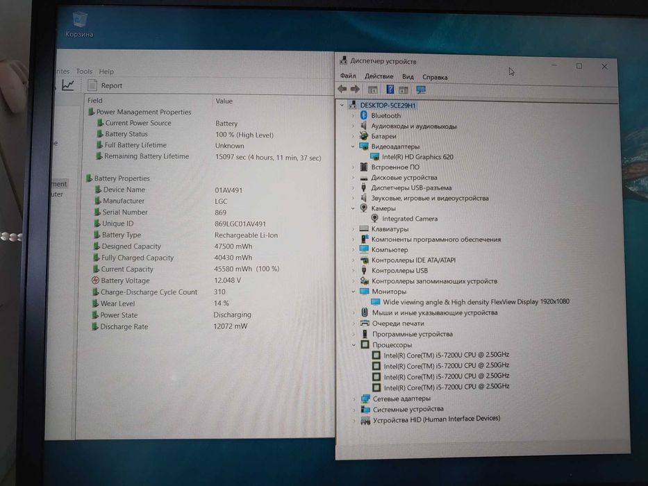The height and width of the screenshot is (486, 648).
Task: Open the Файл menu in Device Manager
Action: [348, 76]
